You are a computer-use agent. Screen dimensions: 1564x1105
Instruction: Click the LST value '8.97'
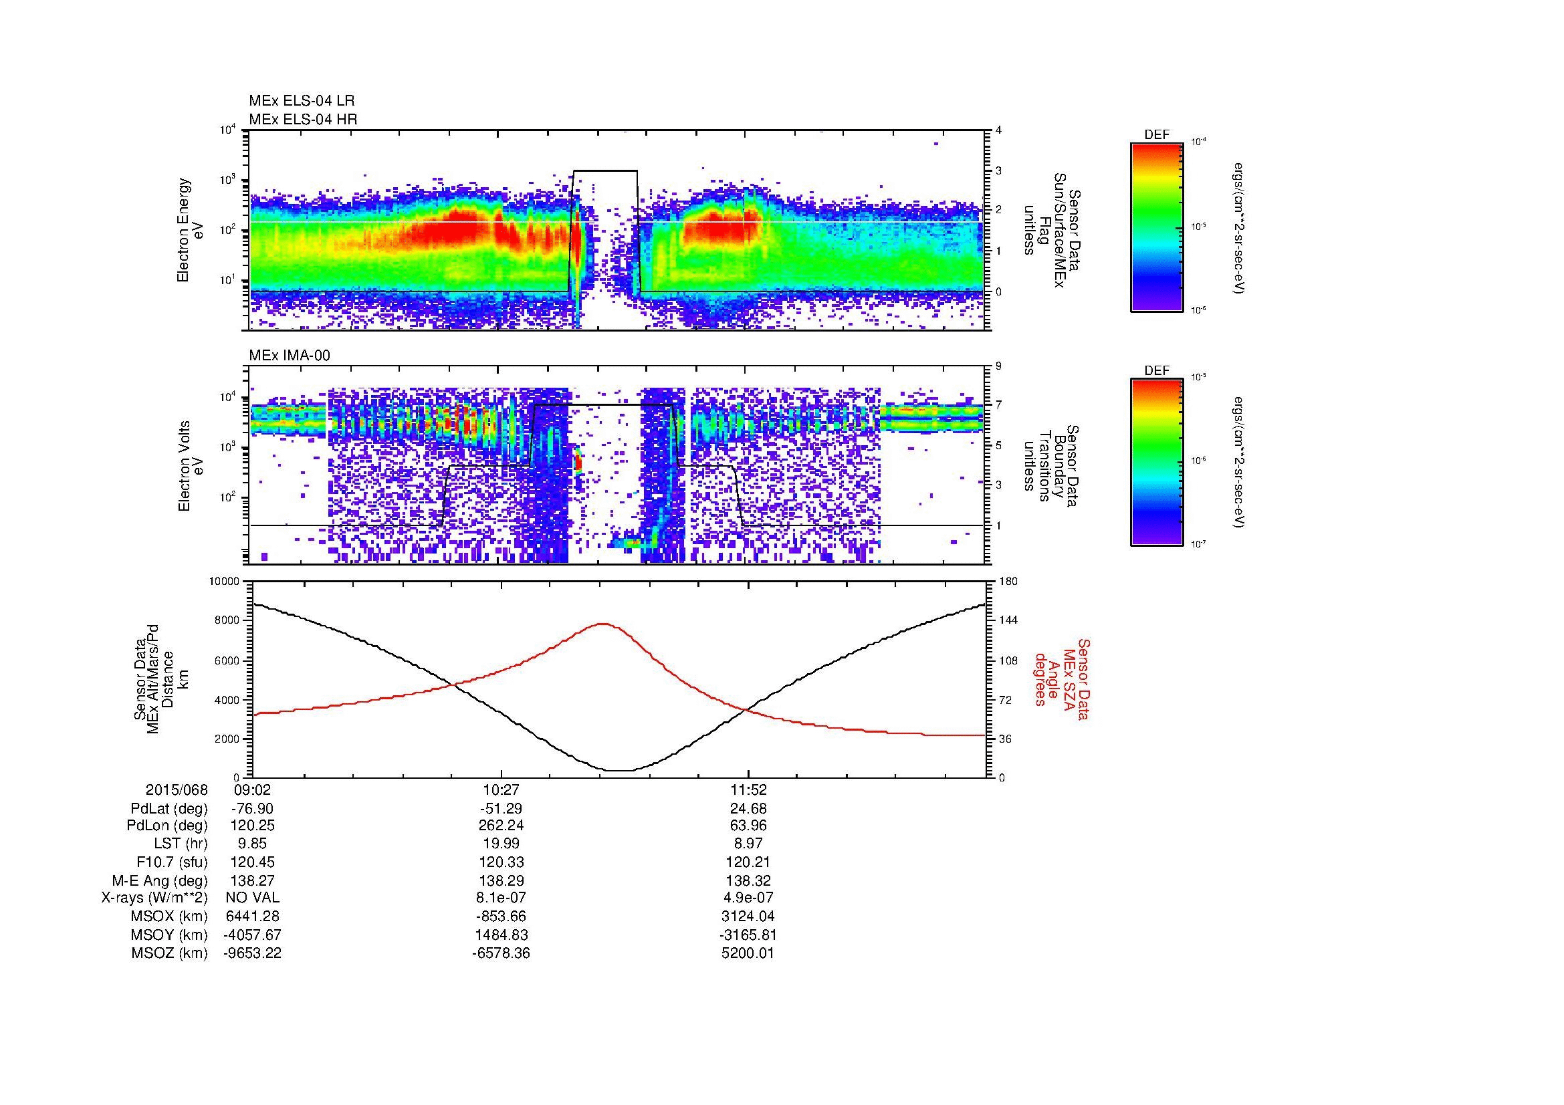[748, 845]
